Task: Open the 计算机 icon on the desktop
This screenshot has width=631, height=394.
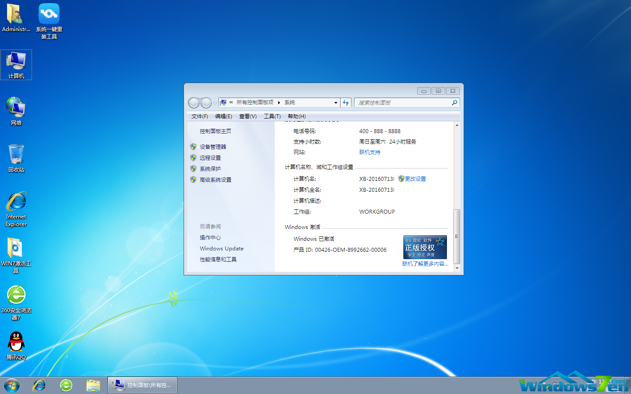Action: [16, 64]
